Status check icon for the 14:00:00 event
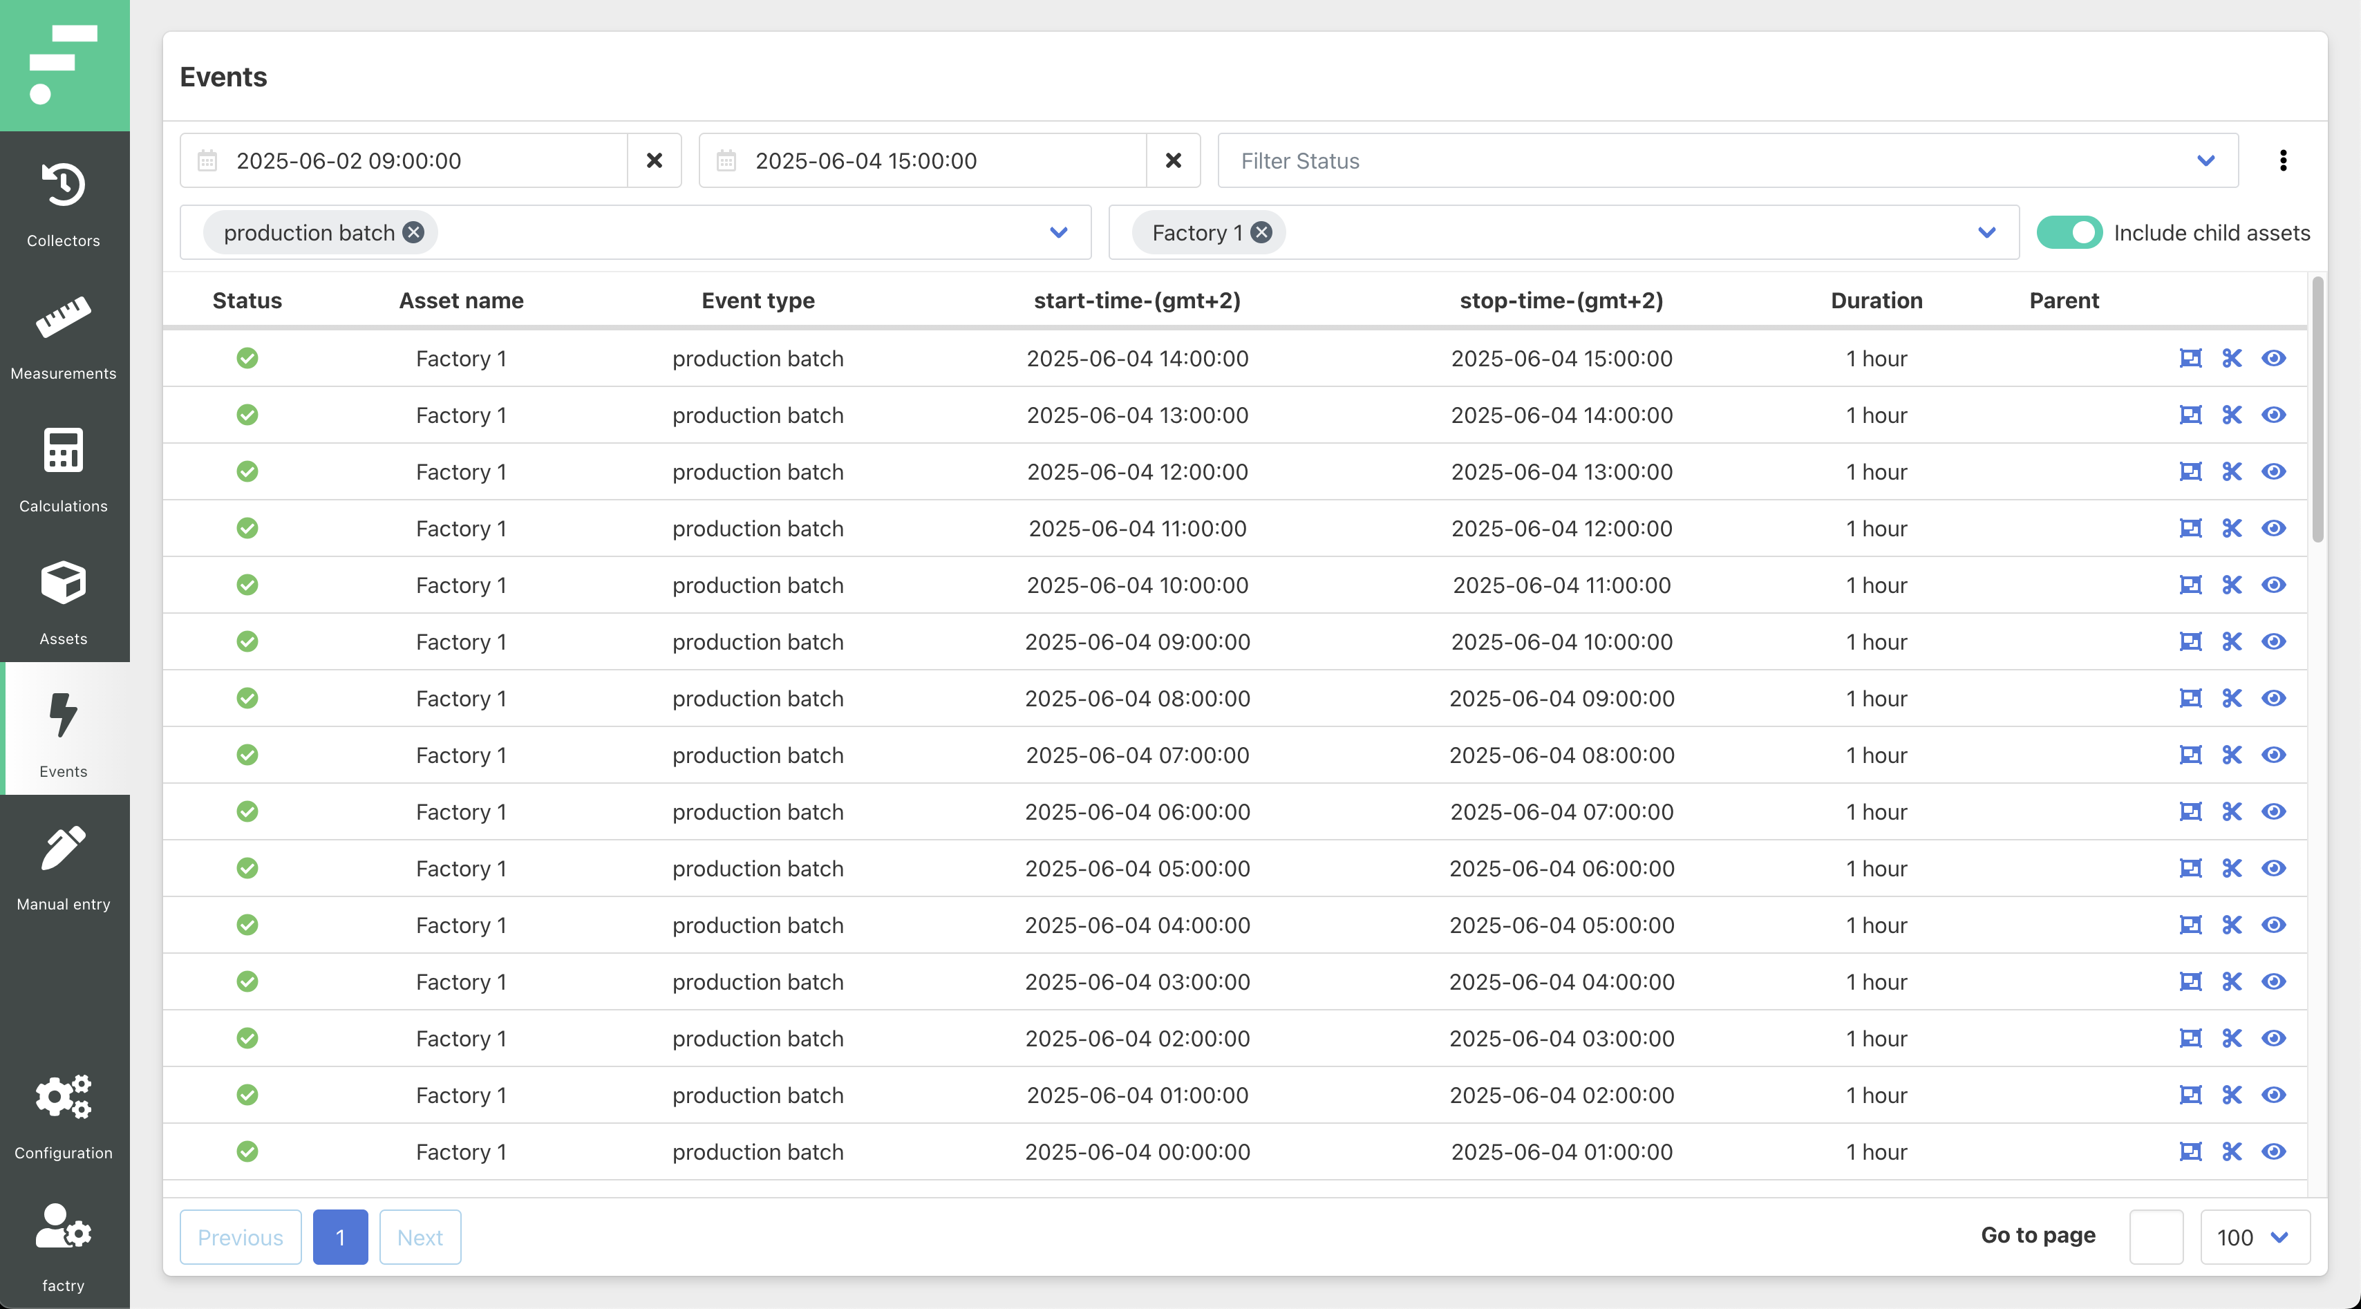The height and width of the screenshot is (1309, 2361). [x=247, y=359]
